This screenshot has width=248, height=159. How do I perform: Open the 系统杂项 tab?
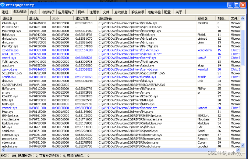click(x=138, y=12)
